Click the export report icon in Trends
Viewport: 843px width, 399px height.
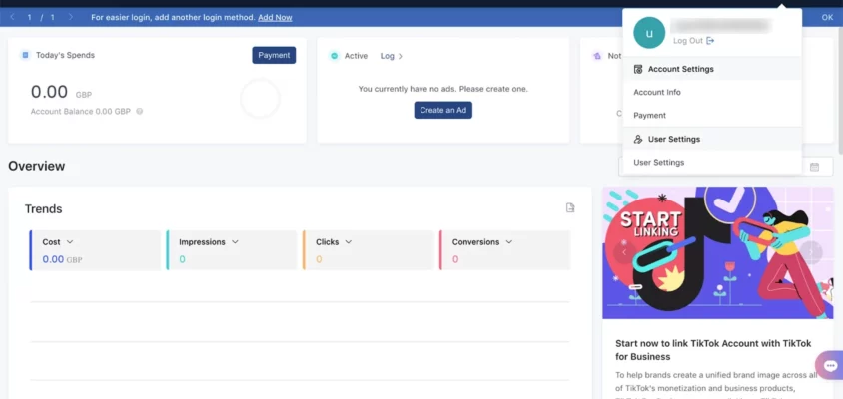(x=570, y=208)
